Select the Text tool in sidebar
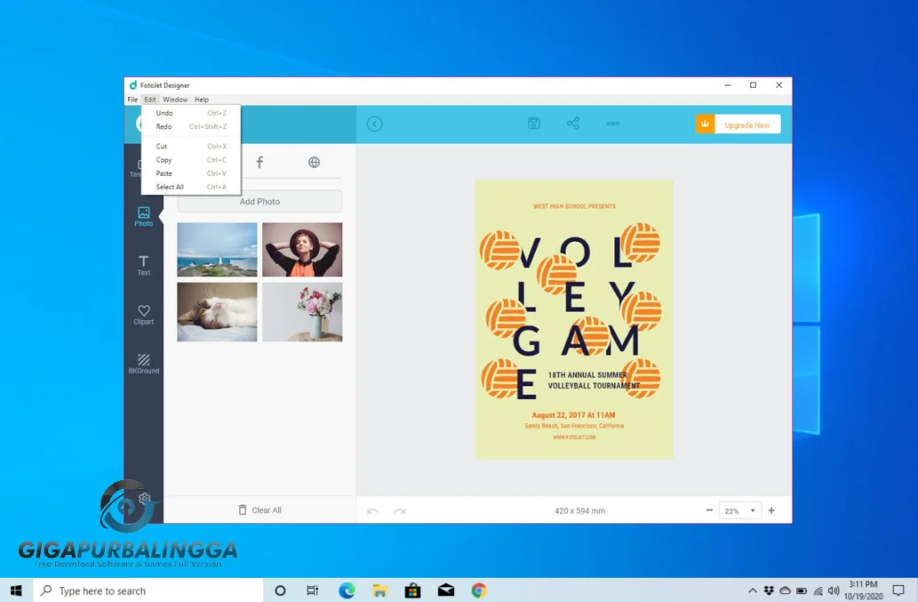Screen dimensions: 918x602 pos(143,265)
